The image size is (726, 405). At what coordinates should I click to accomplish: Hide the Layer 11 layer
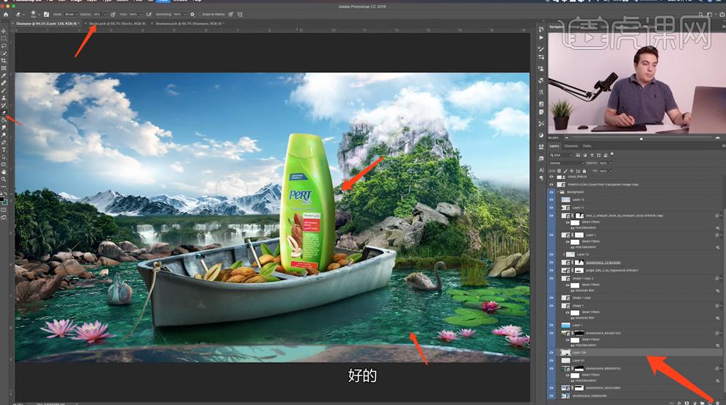551,208
